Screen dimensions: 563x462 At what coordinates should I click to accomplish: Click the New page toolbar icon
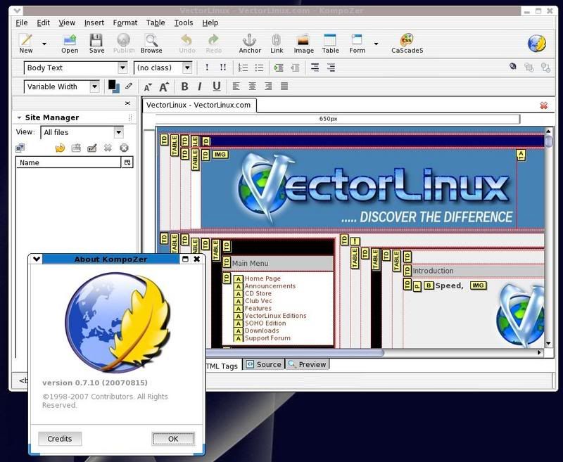[x=26, y=44]
